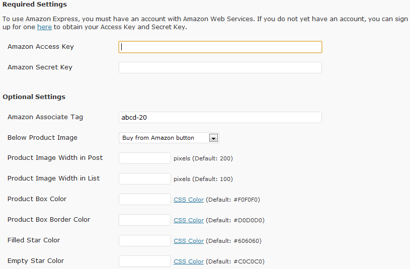The width and height of the screenshot is (410, 269).
Task: Focus the Amazon Access Key field
Action: coord(220,47)
